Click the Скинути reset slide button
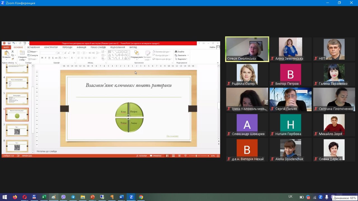358x201 pixels. pos(33,55)
